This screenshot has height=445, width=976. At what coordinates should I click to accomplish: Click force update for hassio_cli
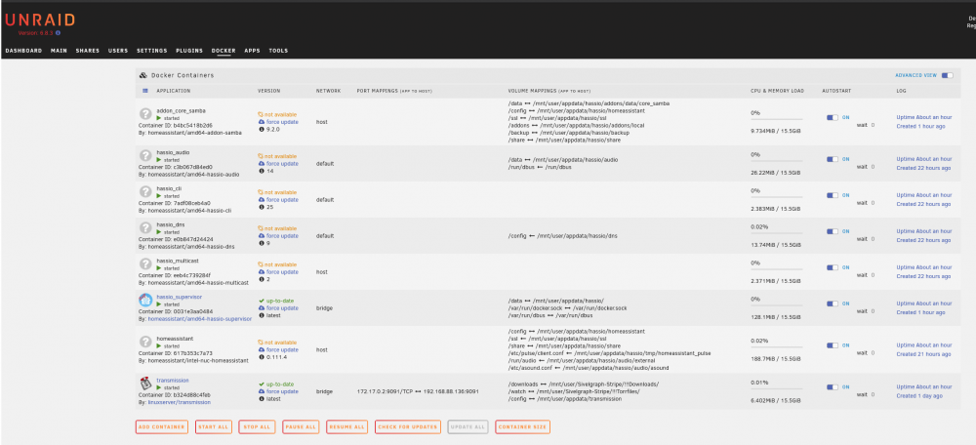click(282, 200)
